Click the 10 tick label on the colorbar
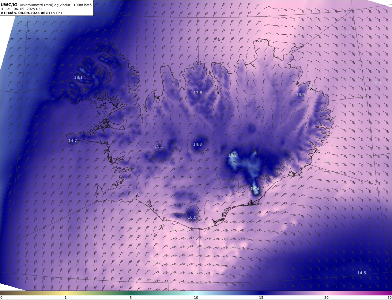This screenshot has height=300, width=392. [196, 298]
